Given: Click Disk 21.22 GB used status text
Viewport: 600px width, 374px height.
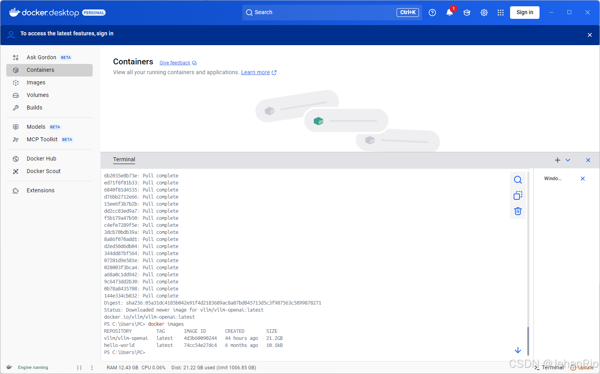Looking at the screenshot, I should pyautogui.click(x=214, y=368).
